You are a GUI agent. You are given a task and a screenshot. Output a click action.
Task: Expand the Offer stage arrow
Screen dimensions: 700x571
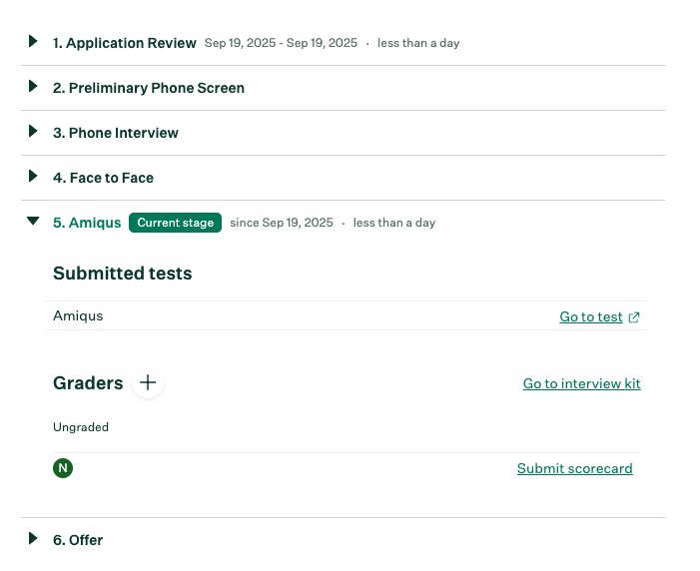(33, 539)
